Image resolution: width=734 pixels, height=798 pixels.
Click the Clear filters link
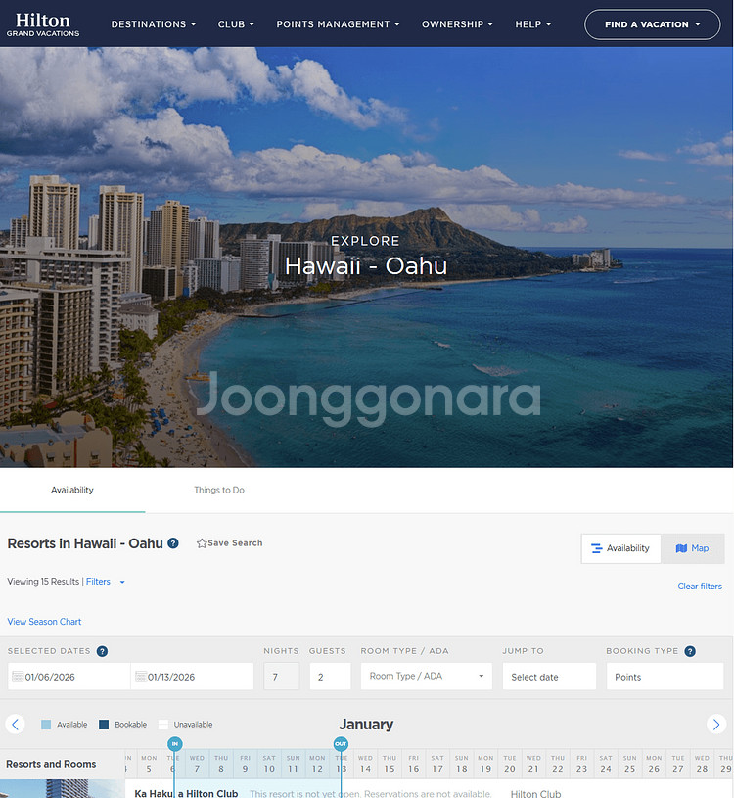tap(700, 587)
